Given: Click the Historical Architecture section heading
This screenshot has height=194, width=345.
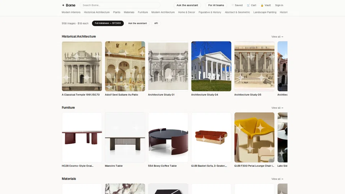Looking at the screenshot, I should click(x=79, y=37).
